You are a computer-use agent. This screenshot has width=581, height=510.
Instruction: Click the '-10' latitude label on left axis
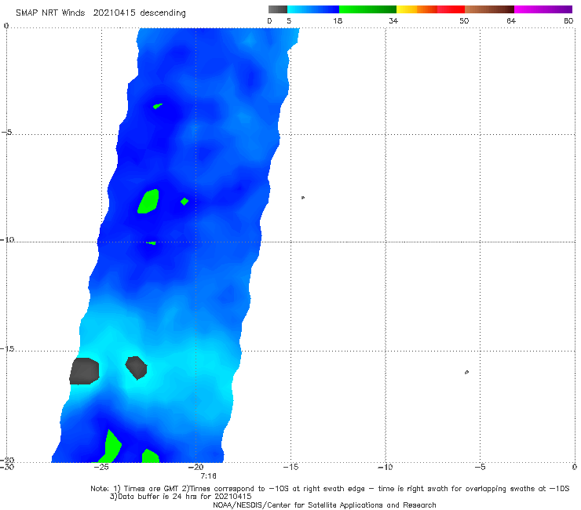[7, 239]
